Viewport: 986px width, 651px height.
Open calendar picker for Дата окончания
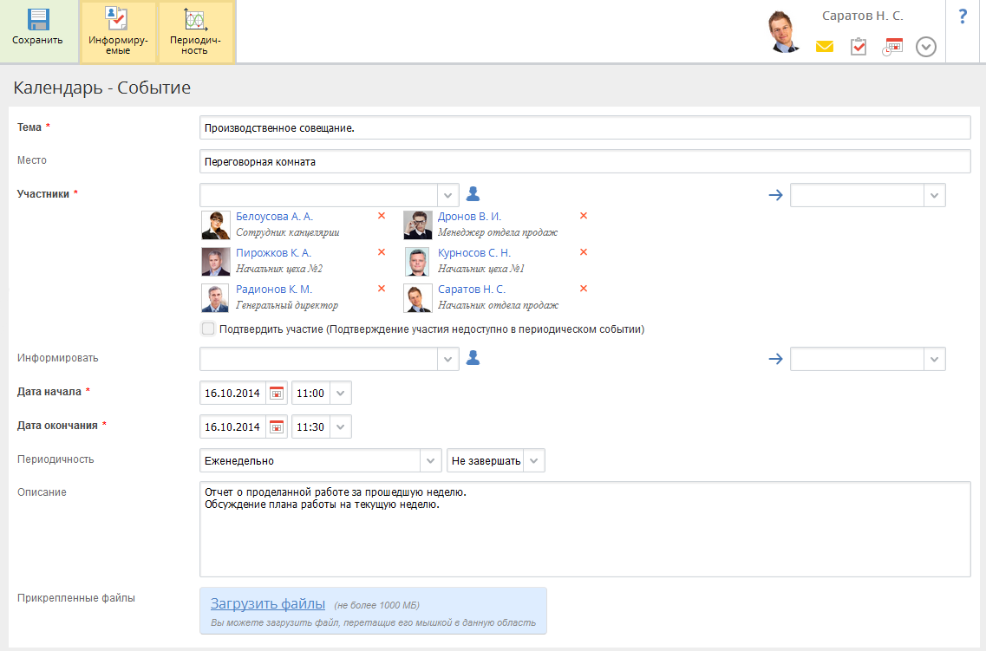tap(277, 426)
